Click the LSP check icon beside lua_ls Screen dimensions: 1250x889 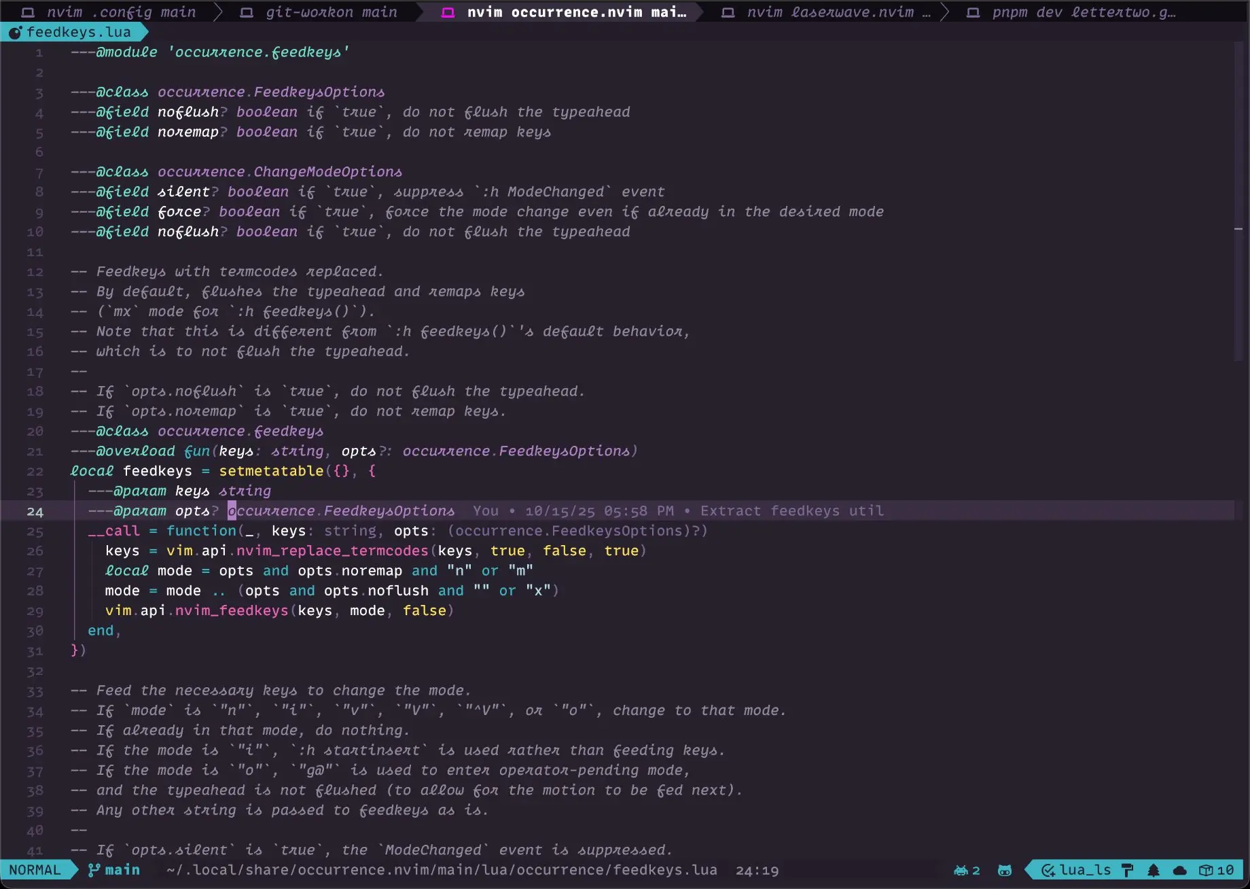[1048, 870]
